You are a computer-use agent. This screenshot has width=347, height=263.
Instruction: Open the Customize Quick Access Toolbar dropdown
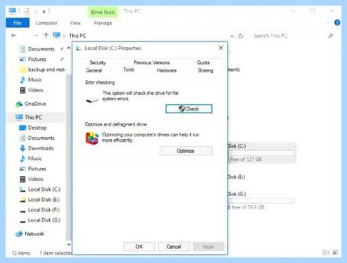click(x=44, y=12)
